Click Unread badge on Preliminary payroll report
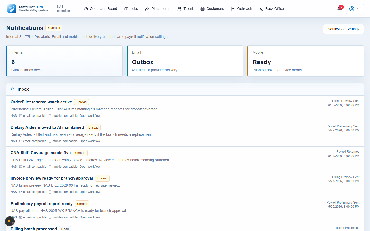Screen dimensions: 370x231 coord(82,204)
